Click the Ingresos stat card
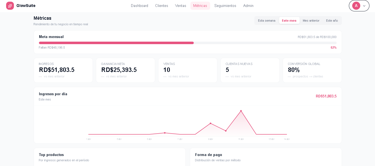Viewport: 375px width, 166px height. (x=63, y=70)
